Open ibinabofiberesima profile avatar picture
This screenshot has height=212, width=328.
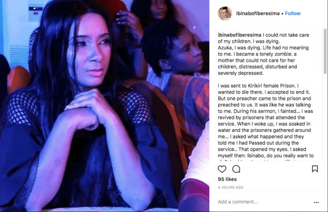(225, 13)
